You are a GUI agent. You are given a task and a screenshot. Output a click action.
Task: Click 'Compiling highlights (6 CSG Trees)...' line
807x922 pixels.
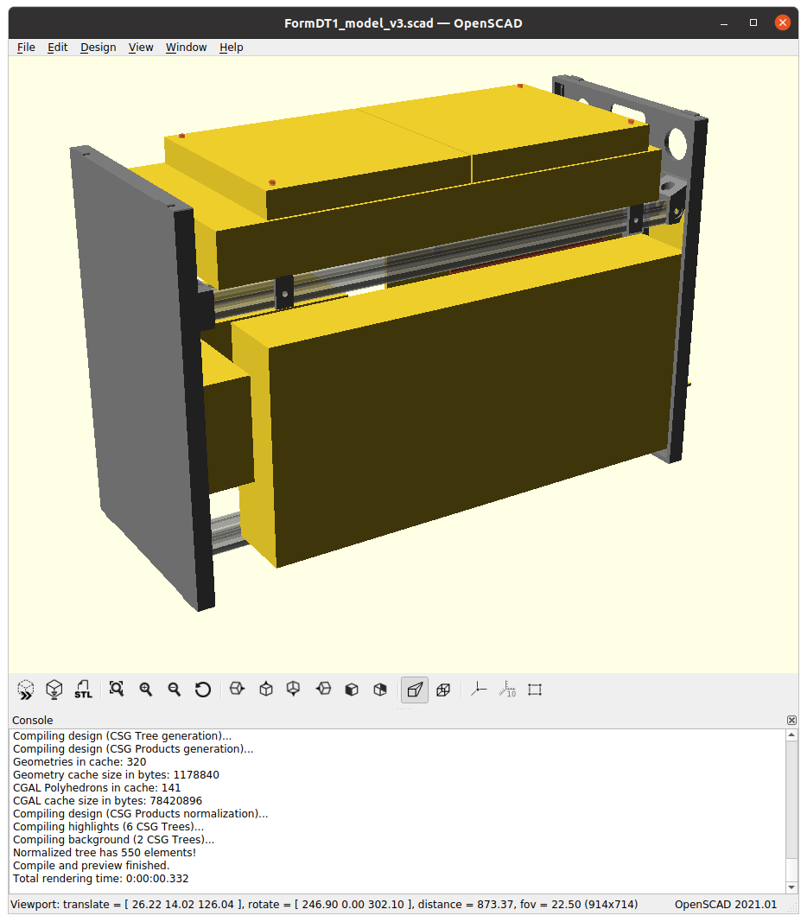click(108, 827)
